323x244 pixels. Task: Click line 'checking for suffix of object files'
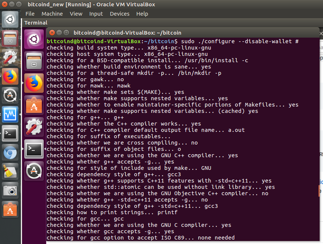point(114,149)
